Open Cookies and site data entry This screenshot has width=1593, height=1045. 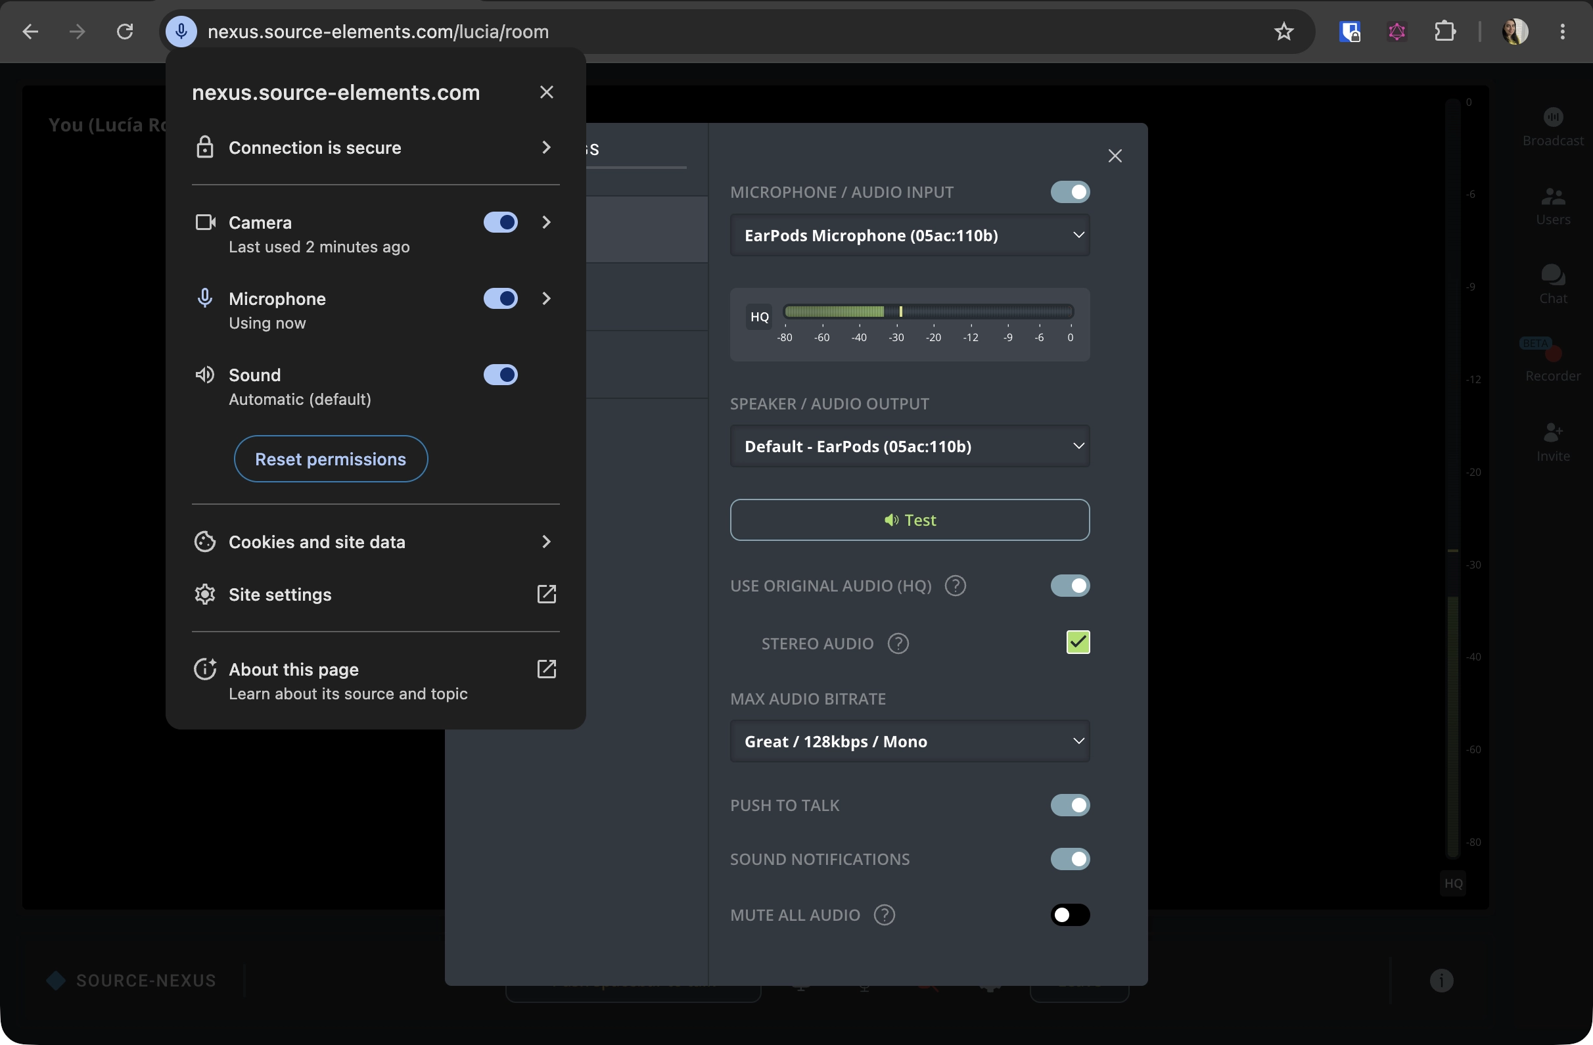click(x=375, y=542)
